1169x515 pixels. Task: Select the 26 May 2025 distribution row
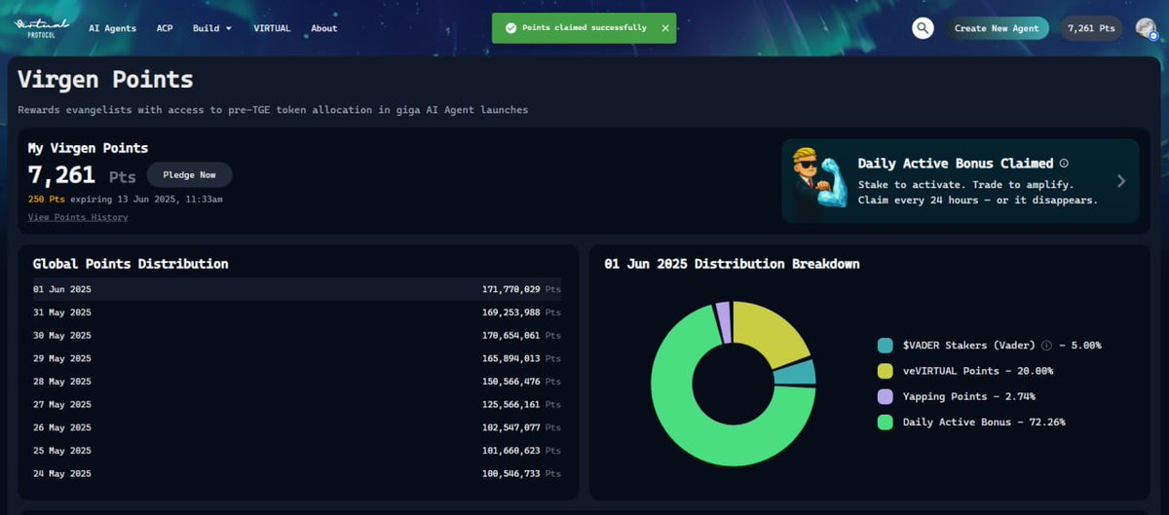[x=298, y=427]
